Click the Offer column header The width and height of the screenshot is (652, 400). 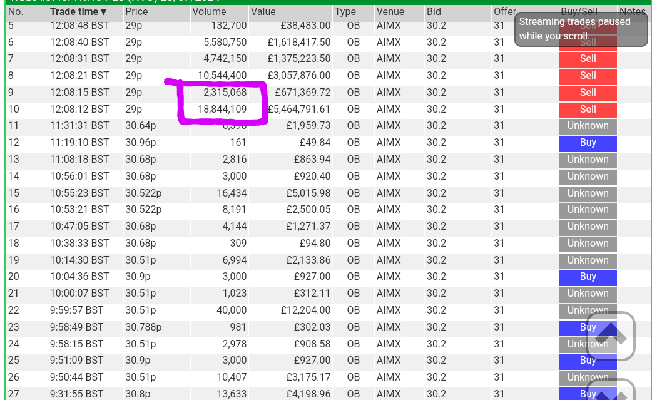tap(505, 12)
